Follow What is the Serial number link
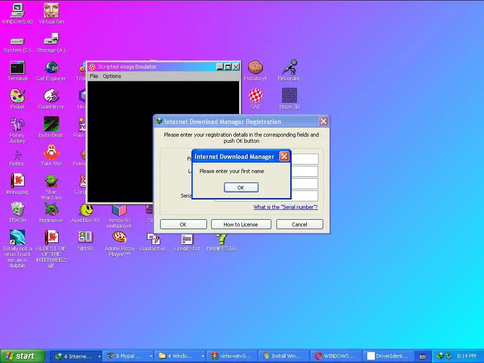Viewport: 484px width, 363px height. [x=285, y=207]
